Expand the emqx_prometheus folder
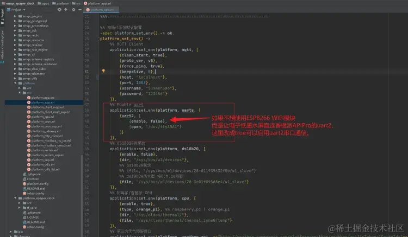This screenshot has height=237, width=408. click(x=15, y=25)
